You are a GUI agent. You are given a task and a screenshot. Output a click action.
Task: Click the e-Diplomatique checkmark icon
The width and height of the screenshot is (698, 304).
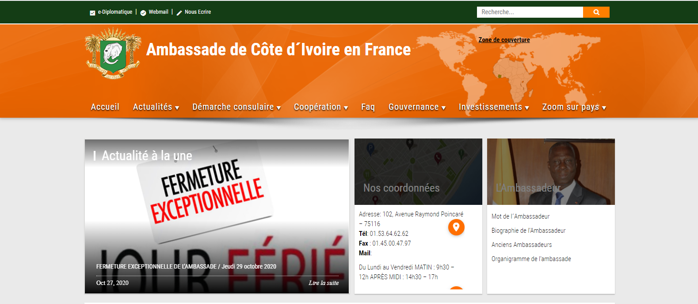point(92,13)
